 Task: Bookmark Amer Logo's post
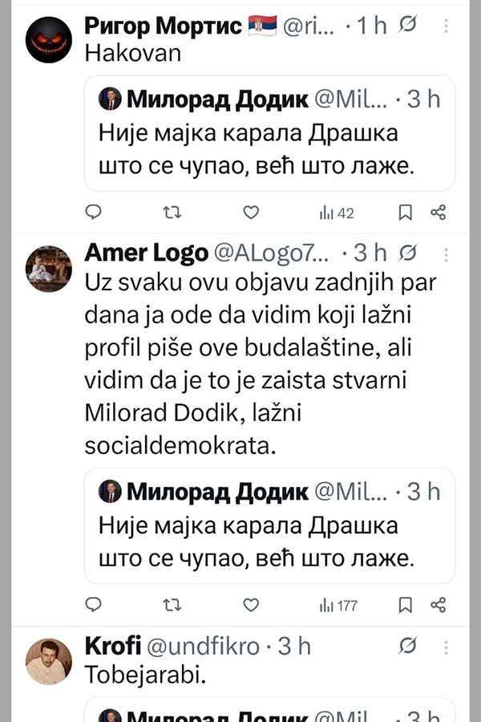tap(406, 605)
